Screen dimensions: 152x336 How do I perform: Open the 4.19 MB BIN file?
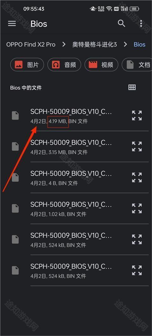coord(72,116)
